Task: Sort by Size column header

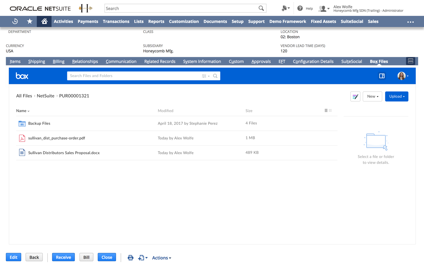Action: [x=249, y=111]
